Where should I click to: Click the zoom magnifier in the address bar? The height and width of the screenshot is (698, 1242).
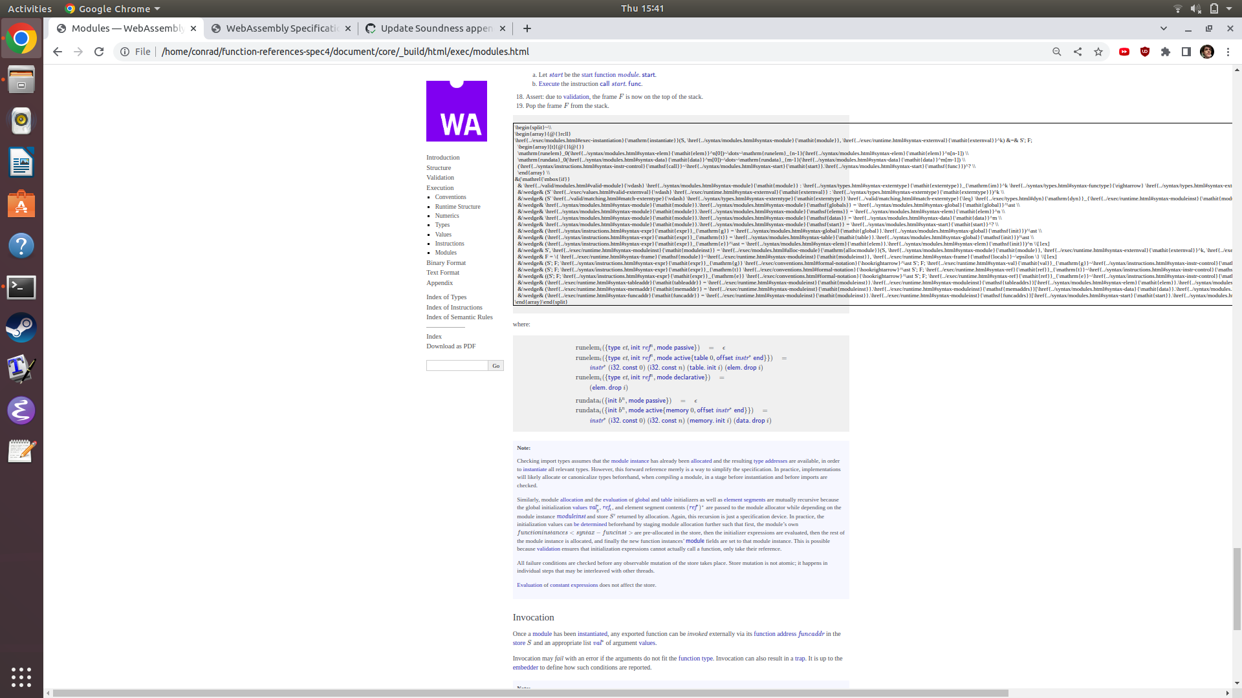[x=1056, y=52]
